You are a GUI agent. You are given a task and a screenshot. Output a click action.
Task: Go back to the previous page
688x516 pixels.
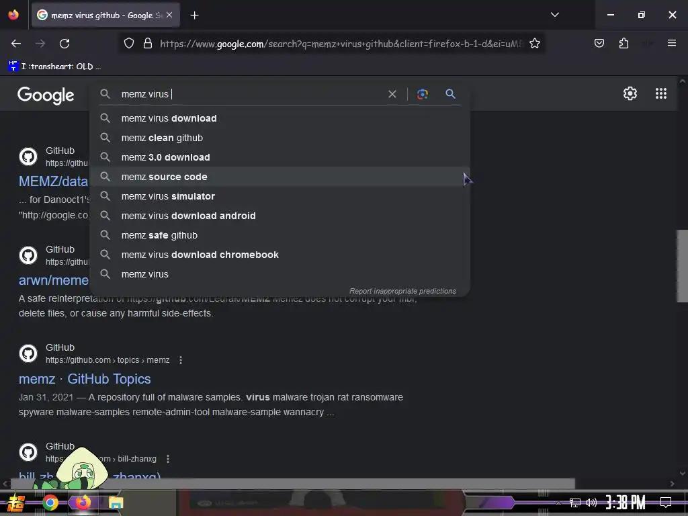tap(16, 44)
